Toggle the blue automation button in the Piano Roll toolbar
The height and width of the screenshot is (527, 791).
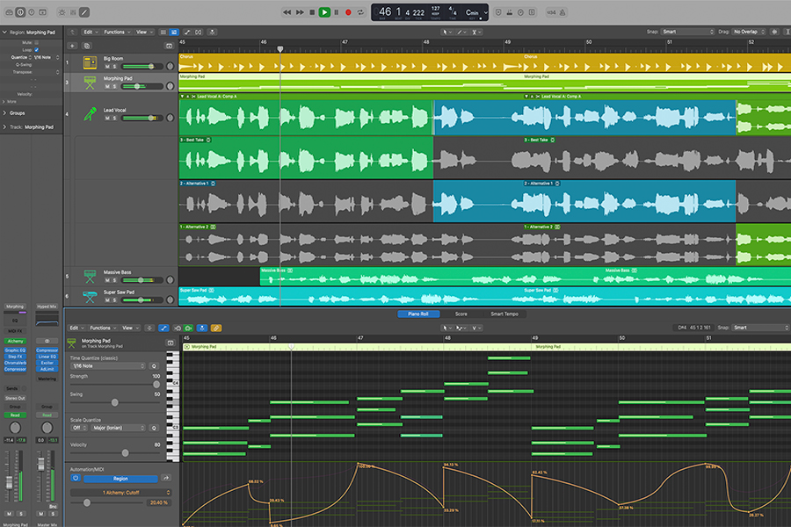(163, 328)
